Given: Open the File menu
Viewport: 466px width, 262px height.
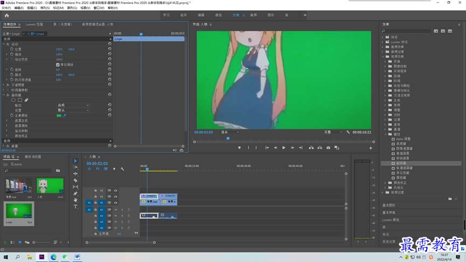Looking at the screenshot, I should point(6,8).
